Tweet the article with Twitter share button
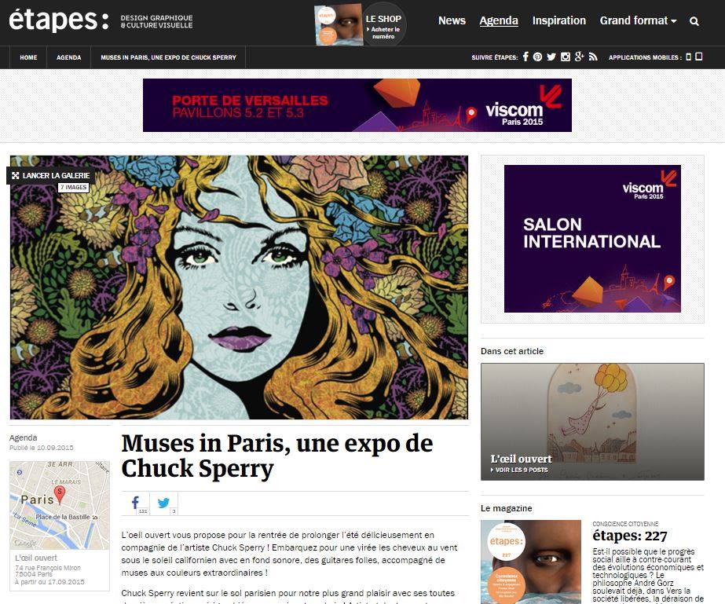725x604 pixels. click(163, 503)
